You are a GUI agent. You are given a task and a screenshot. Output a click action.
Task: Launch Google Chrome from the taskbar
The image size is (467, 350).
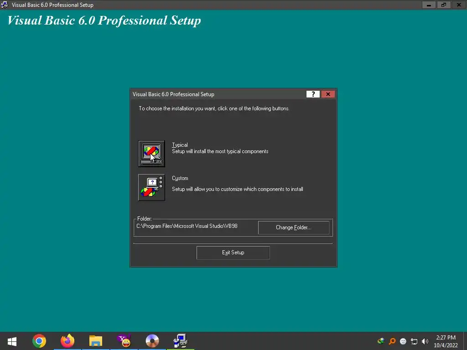point(39,341)
